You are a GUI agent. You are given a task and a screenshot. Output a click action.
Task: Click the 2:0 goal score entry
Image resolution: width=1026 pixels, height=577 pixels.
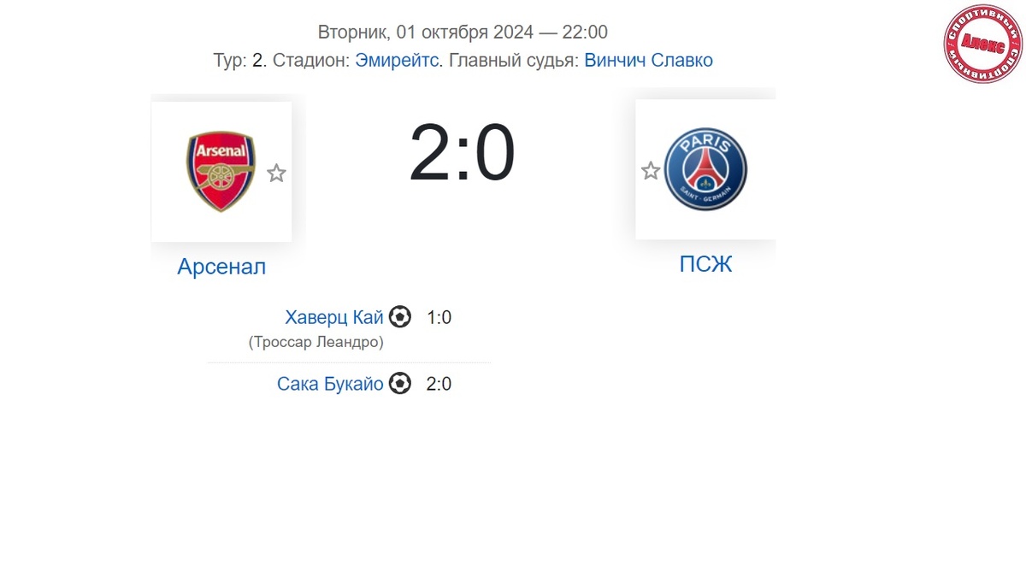pyautogui.click(x=439, y=384)
